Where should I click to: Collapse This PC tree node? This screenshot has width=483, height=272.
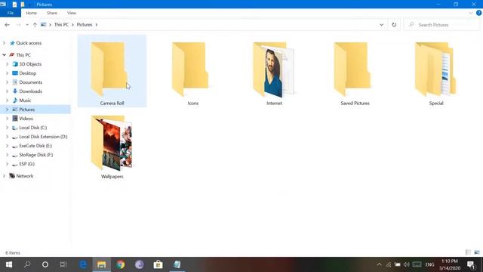click(4, 55)
